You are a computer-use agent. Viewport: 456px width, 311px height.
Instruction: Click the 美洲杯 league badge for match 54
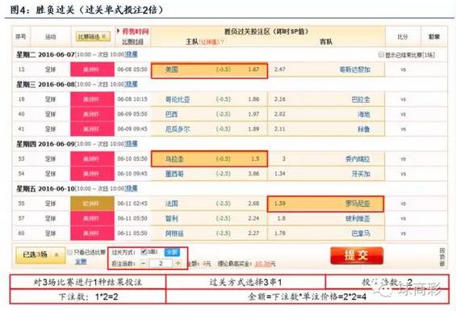[x=92, y=174]
